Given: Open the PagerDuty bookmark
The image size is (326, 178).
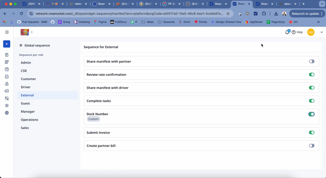Looking at the screenshot, I should (276, 22).
